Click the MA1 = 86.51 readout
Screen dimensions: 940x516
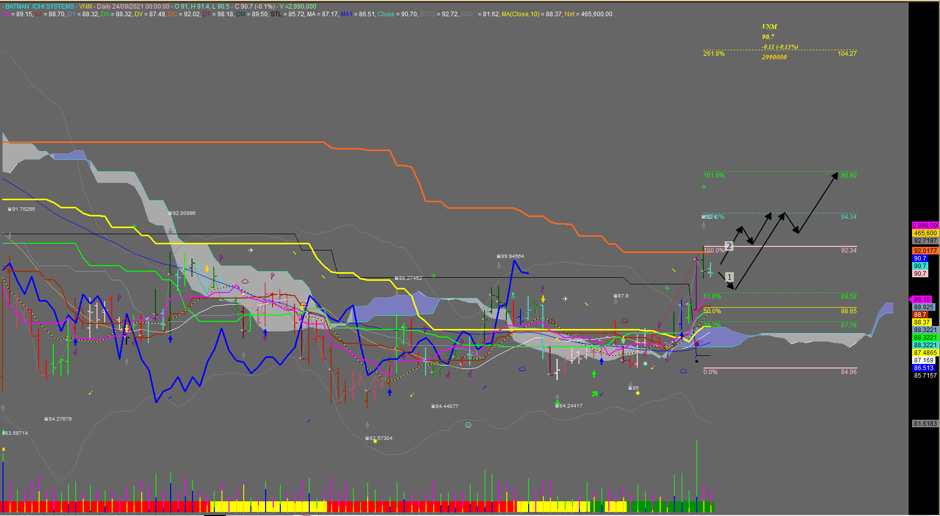click(x=358, y=14)
